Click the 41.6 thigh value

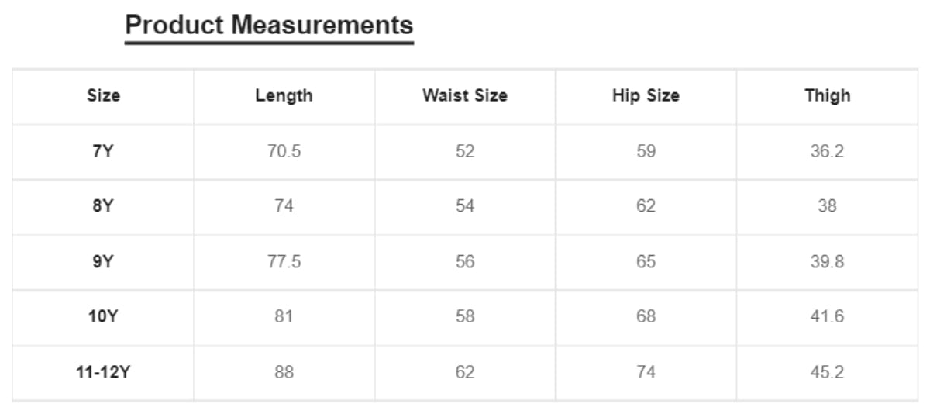[827, 317]
